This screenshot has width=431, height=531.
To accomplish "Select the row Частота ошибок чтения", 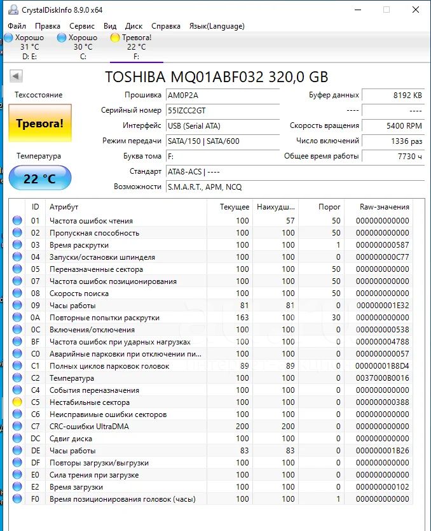I will click(x=210, y=220).
